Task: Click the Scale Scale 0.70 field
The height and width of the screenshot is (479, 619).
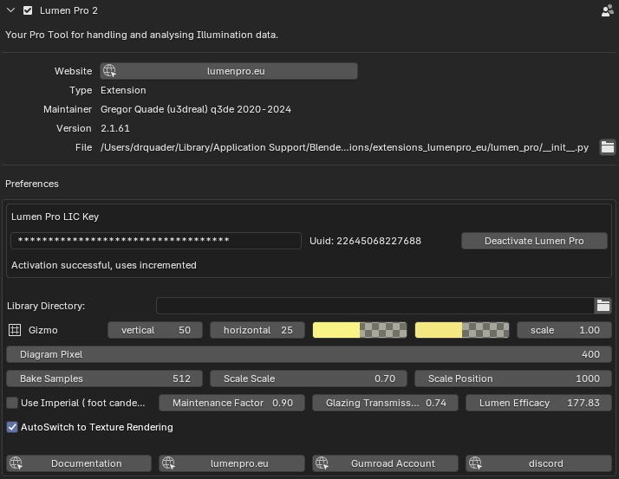Action: click(x=309, y=379)
